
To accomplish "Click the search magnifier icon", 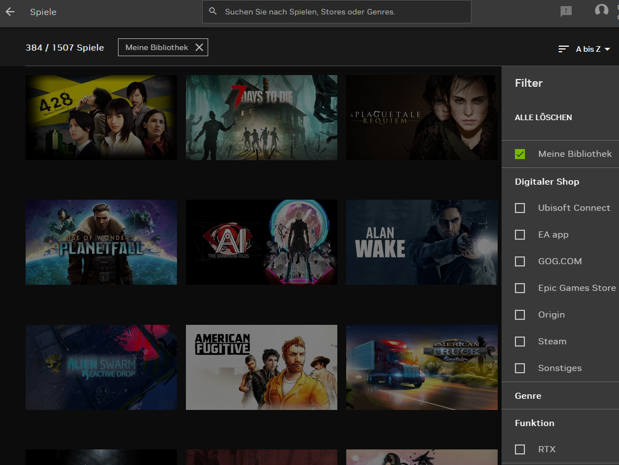I will pos(213,12).
